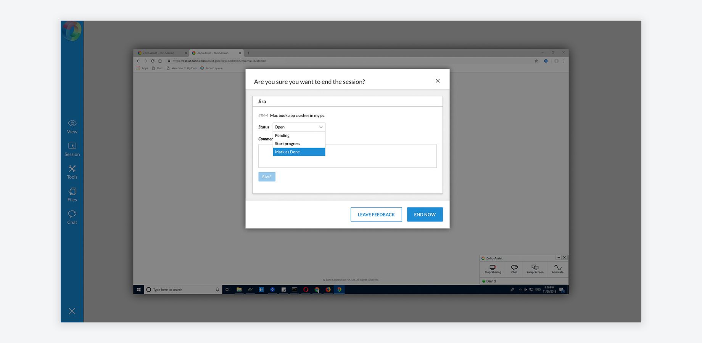Close the second browser tab
The height and width of the screenshot is (343, 702).
click(240, 53)
